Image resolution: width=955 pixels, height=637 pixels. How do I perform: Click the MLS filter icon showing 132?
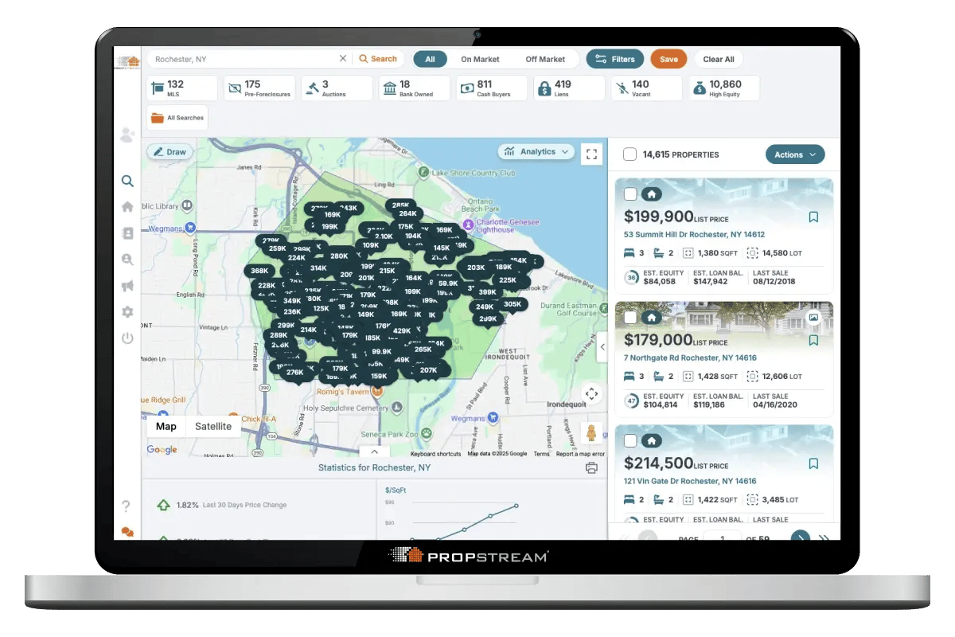click(157, 88)
